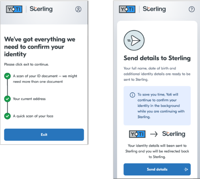
Task: Click the green check for face scan
Action: coord(8,116)
